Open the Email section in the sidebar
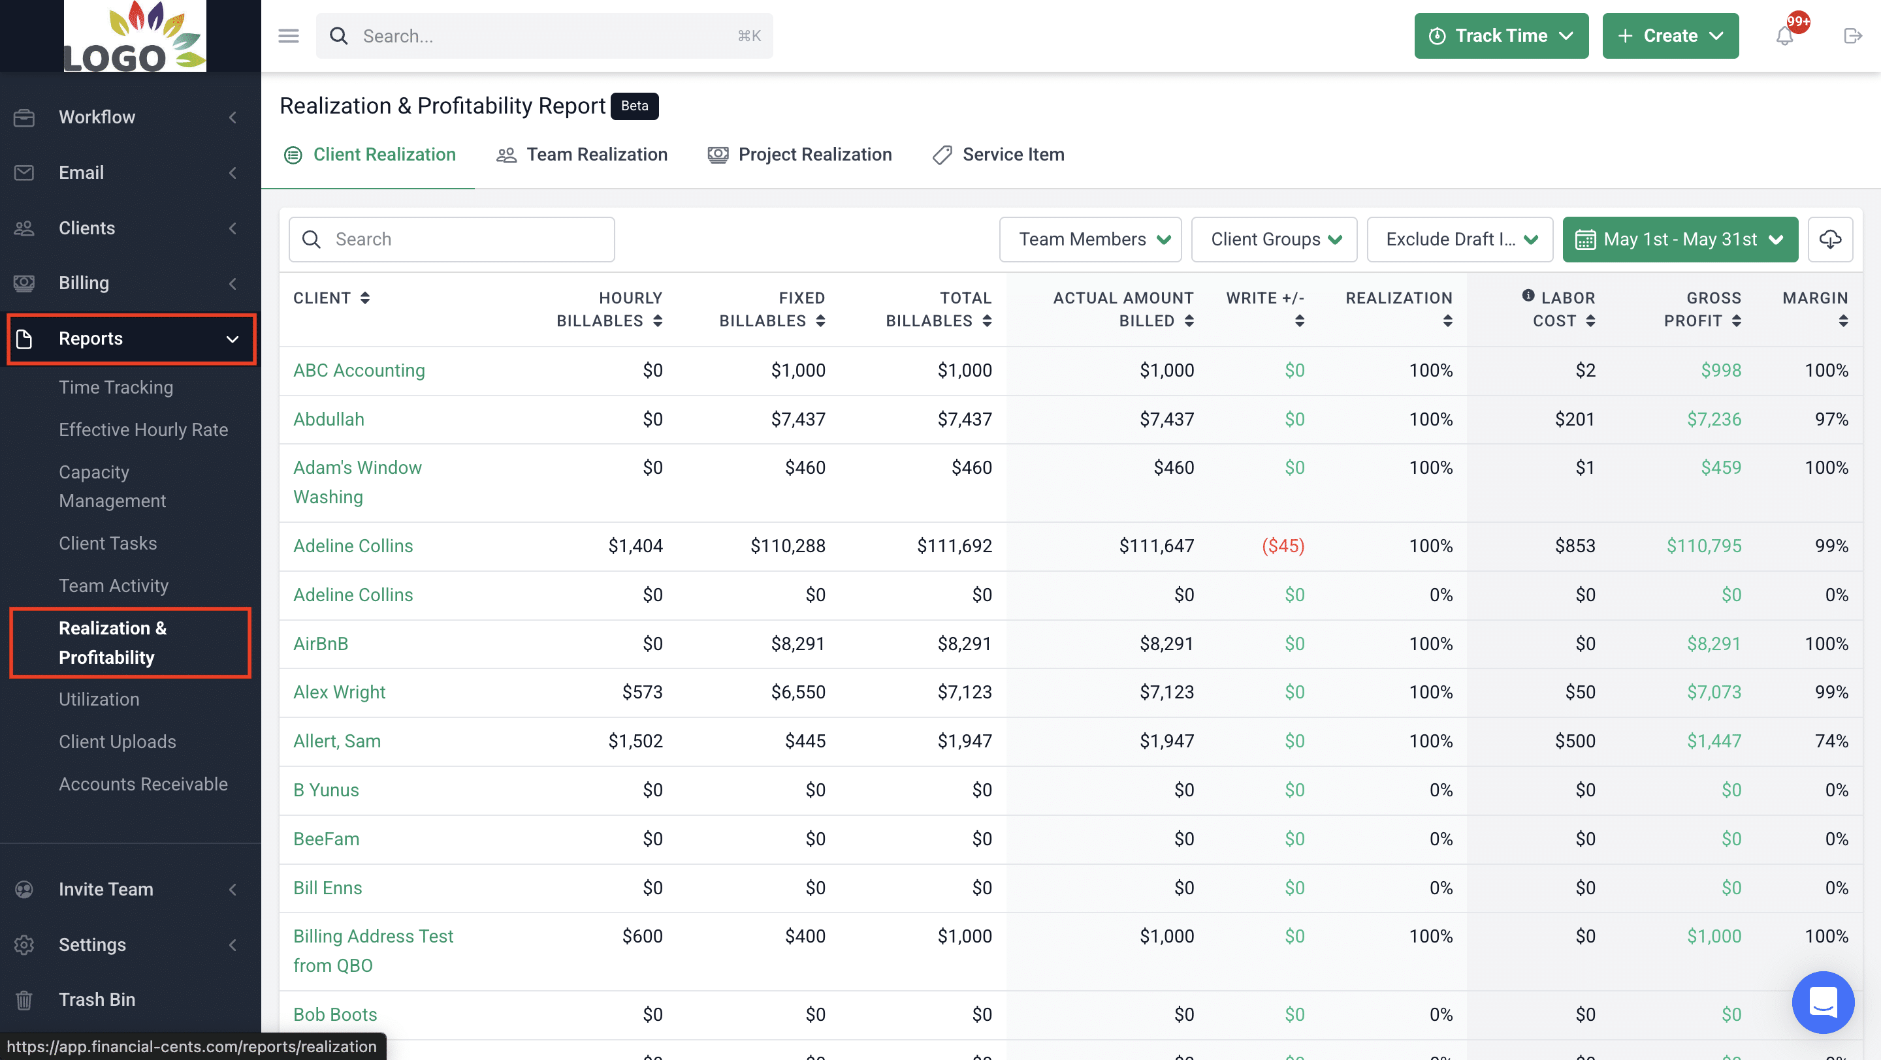This screenshot has width=1881, height=1060. click(x=81, y=172)
